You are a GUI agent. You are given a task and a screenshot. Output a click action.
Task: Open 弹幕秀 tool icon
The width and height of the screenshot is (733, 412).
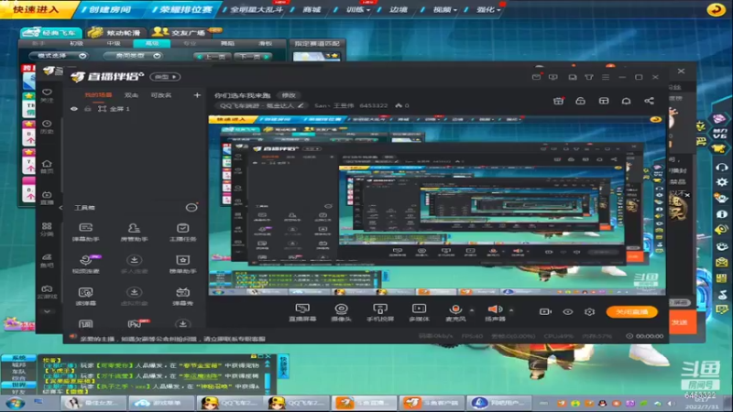pyautogui.click(x=182, y=296)
